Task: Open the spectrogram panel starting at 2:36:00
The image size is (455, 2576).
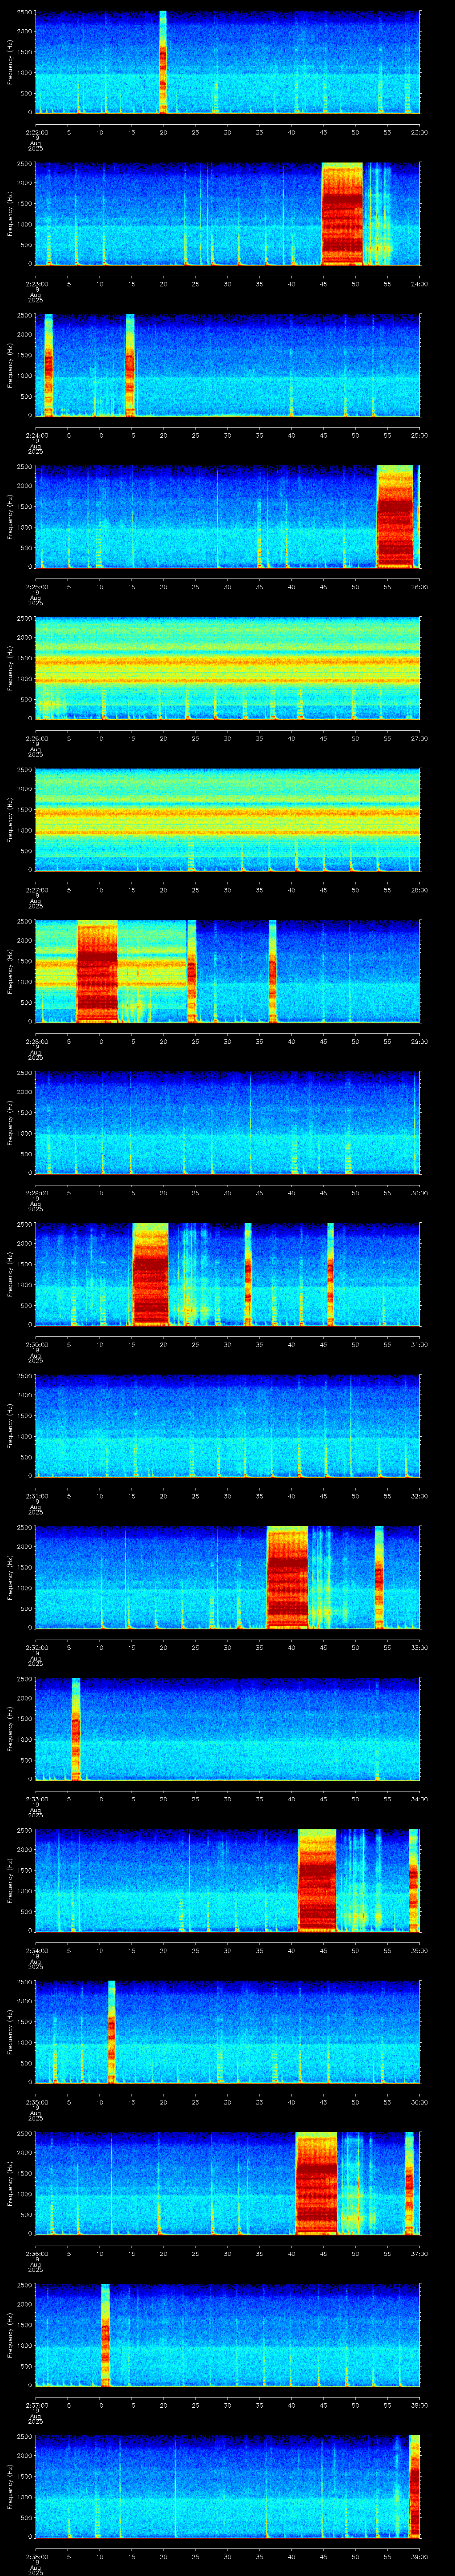Action: click(227, 2183)
